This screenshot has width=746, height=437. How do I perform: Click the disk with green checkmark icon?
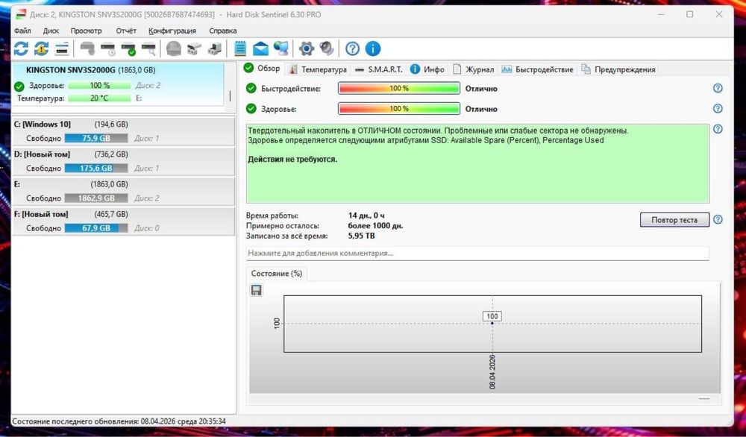(128, 48)
